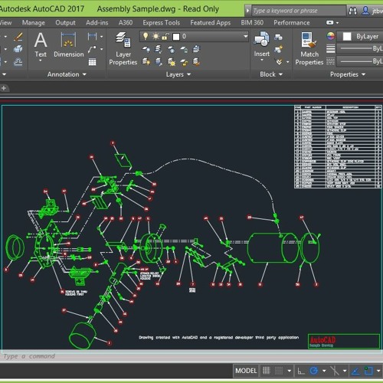The image size is (383, 383).
Task: Open the Layer Properties manager
Action: pyautogui.click(x=123, y=48)
